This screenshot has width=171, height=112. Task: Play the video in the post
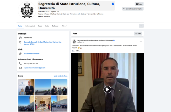pyautogui.click(x=107, y=90)
